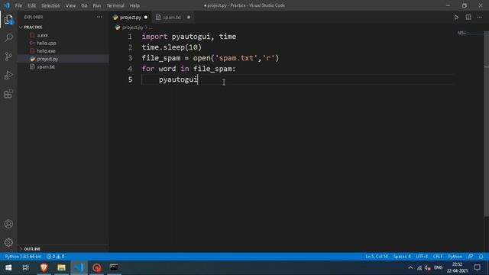Open hello.cpp in the file tree
The image size is (489, 275).
(47, 43)
